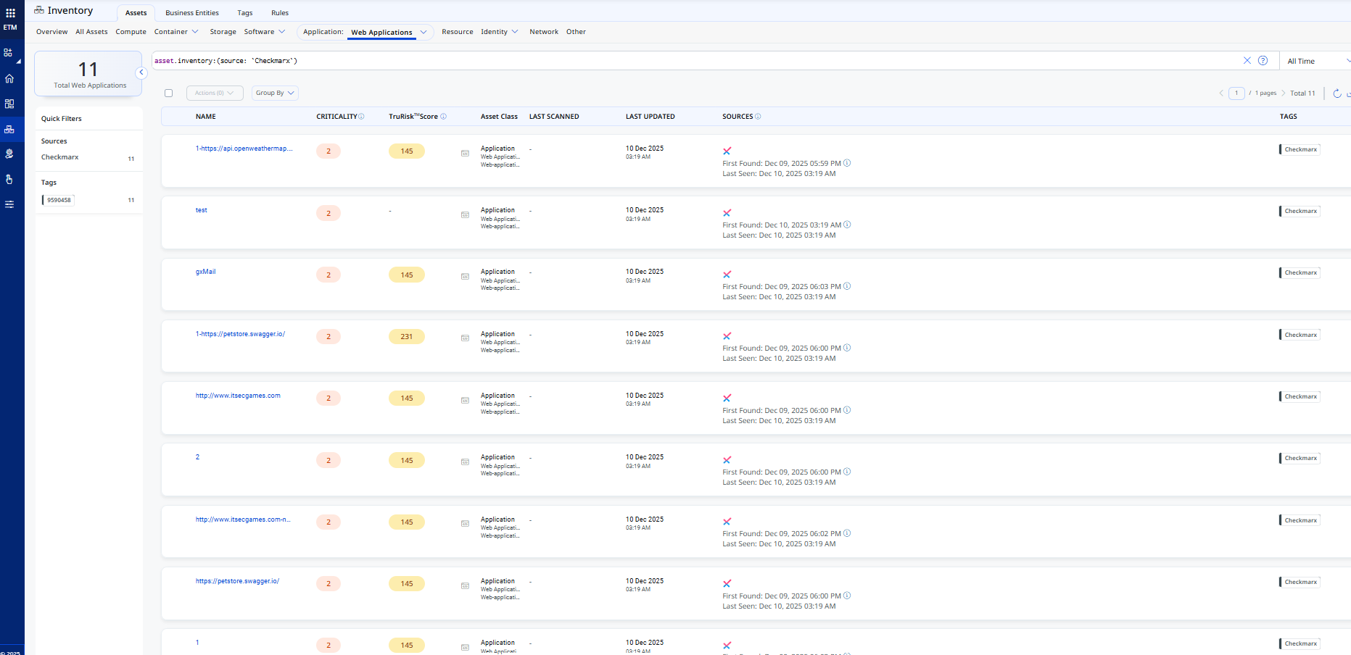Open the All Time range dropdown
Image resolution: width=1351 pixels, height=655 pixels.
pos(1315,62)
